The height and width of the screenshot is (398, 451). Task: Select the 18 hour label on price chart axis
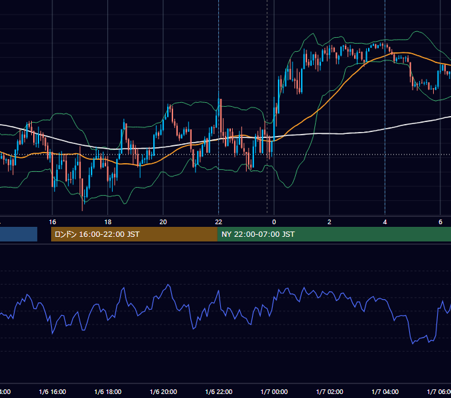click(108, 222)
